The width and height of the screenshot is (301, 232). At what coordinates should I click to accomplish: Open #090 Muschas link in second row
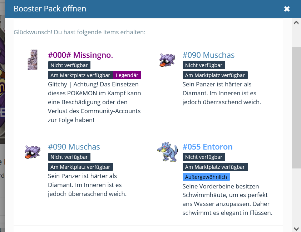pos(74,147)
